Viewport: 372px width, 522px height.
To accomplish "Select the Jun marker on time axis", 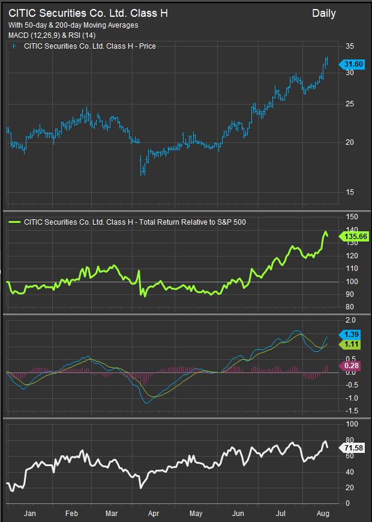I will (239, 514).
